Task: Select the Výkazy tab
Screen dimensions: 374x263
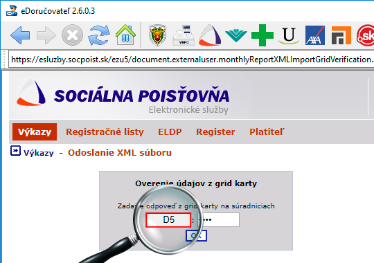Action: coord(35,132)
